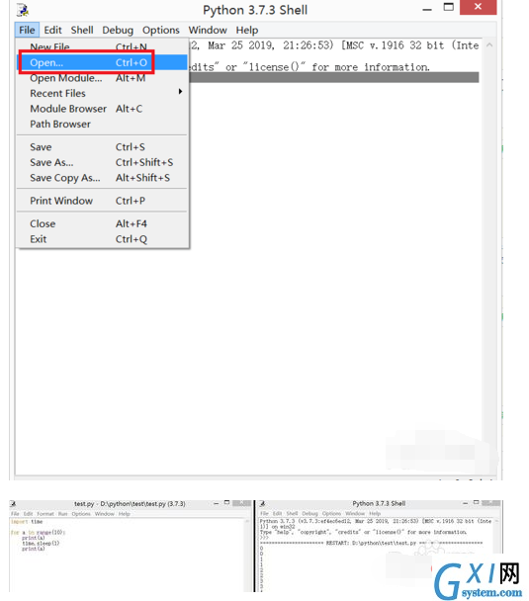Image resolution: width=529 pixels, height=601 pixels.
Task: Open the Options menu in the main Shell
Action: pyautogui.click(x=160, y=30)
